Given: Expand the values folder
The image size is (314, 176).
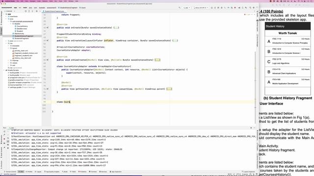Looking at the screenshot, I should point(9,63).
